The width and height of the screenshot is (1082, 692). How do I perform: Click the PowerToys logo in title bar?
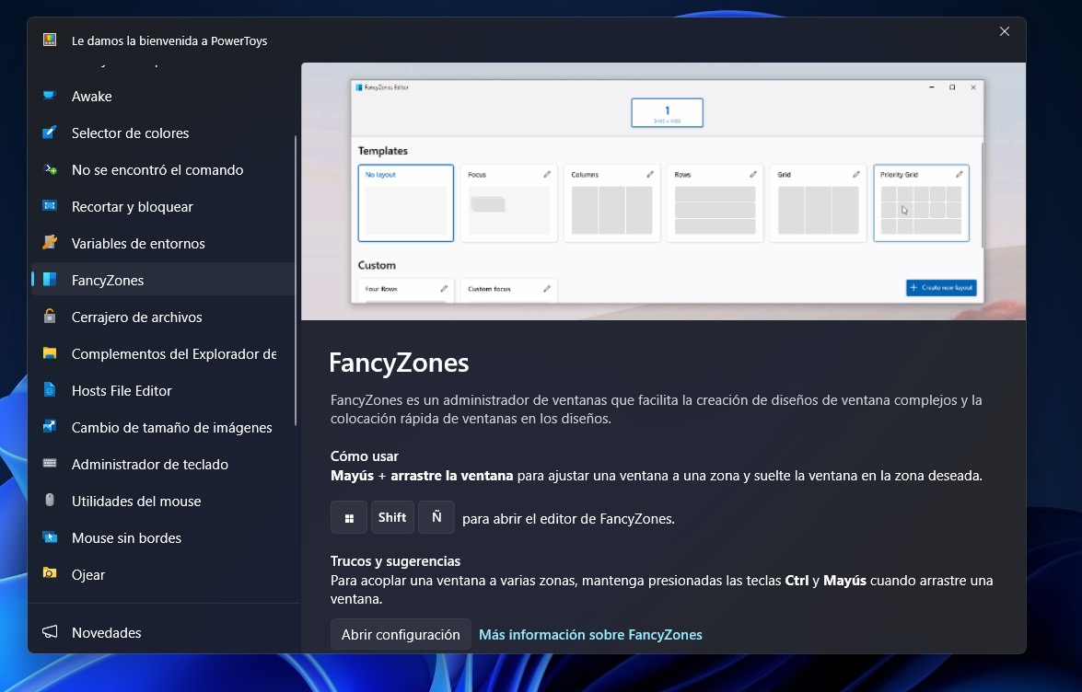pyautogui.click(x=50, y=40)
